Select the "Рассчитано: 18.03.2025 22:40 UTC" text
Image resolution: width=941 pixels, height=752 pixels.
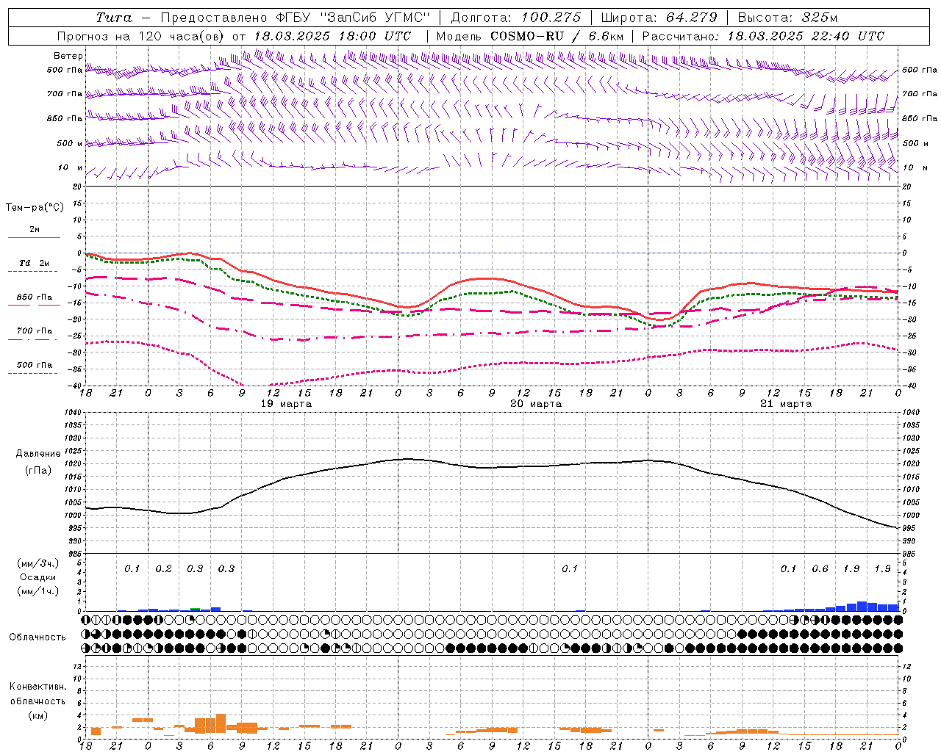pos(763,36)
